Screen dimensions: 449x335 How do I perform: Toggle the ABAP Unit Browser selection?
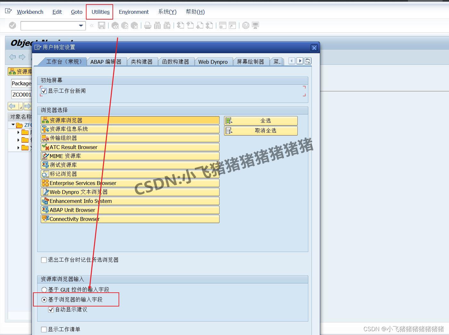click(130, 210)
